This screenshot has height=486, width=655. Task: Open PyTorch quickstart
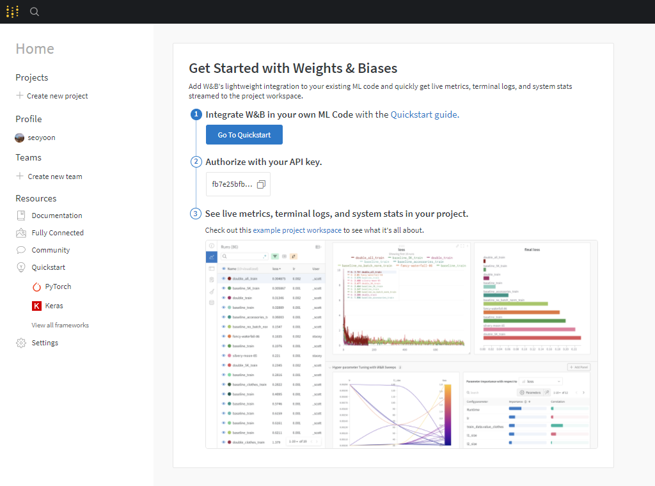pos(58,286)
